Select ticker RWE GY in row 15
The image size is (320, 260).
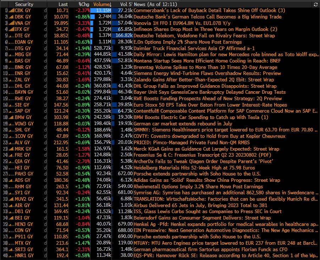coord(23,99)
